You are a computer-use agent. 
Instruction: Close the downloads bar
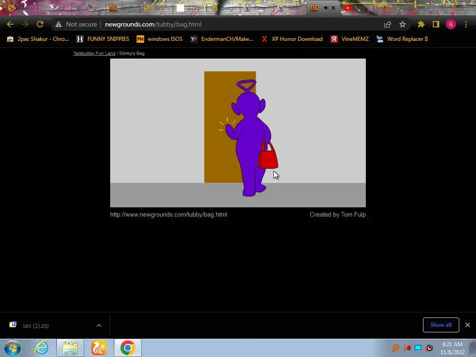click(x=468, y=325)
